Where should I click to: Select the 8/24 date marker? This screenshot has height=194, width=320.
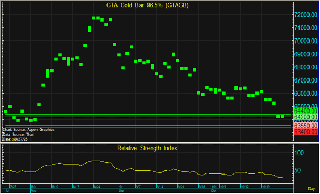pos(97,187)
